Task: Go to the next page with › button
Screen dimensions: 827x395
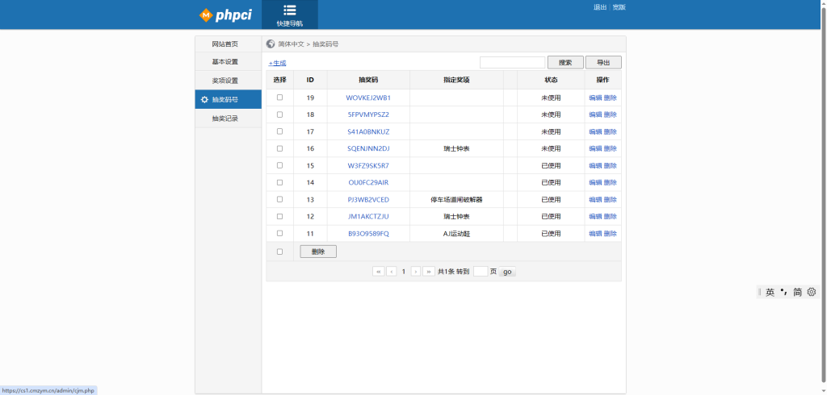Action: (416, 272)
